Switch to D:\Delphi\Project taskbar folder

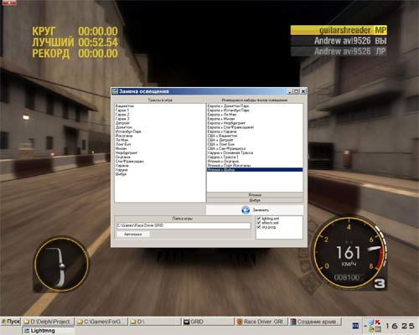49,322
